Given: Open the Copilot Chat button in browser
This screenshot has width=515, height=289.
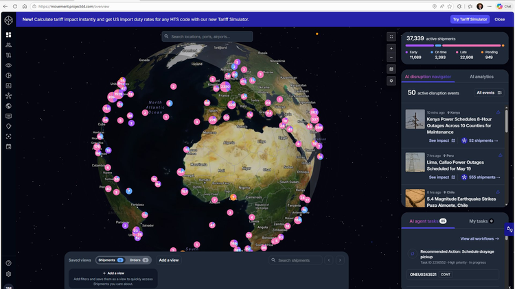Looking at the screenshot, I should point(504,6).
